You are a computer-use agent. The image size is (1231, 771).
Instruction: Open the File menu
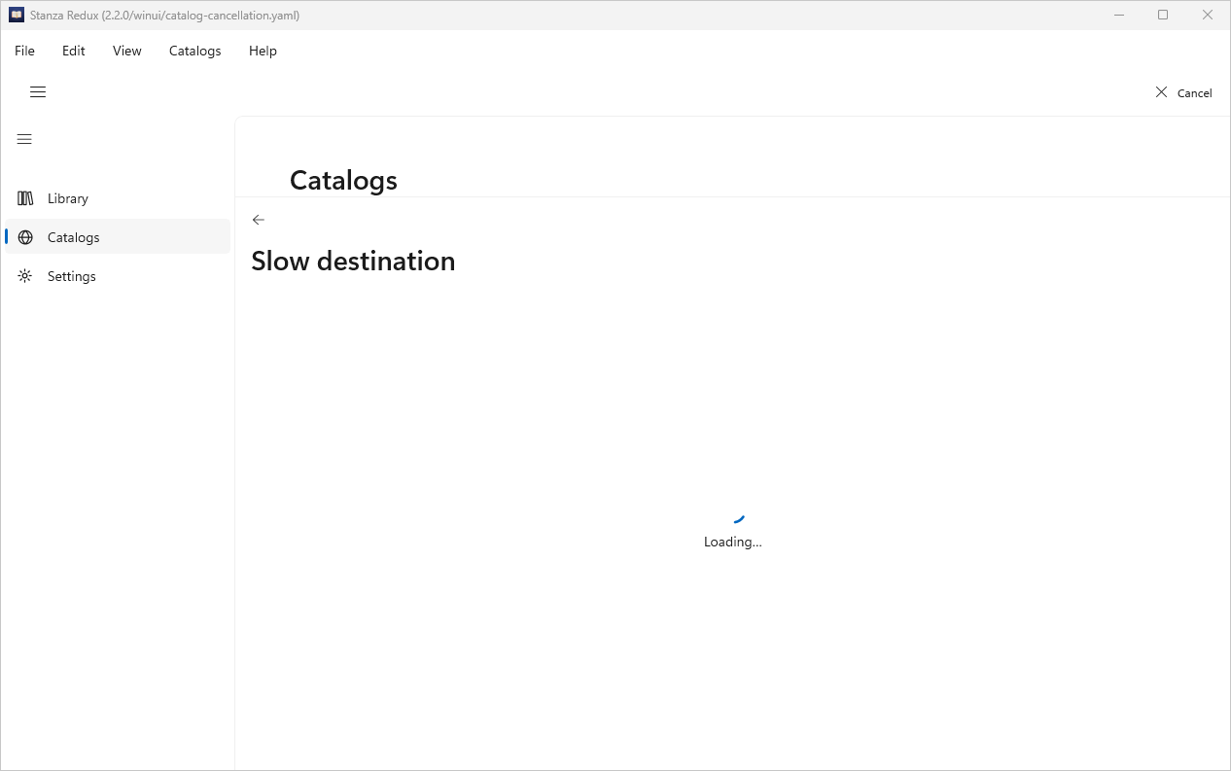[x=24, y=51]
